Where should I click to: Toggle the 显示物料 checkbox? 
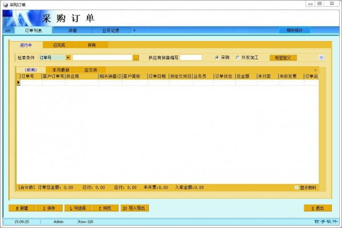pyautogui.click(x=296, y=187)
